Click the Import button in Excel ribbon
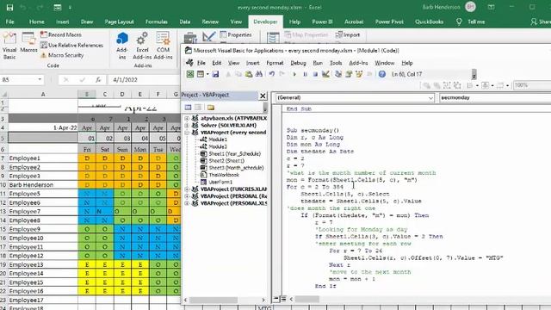 point(348,34)
